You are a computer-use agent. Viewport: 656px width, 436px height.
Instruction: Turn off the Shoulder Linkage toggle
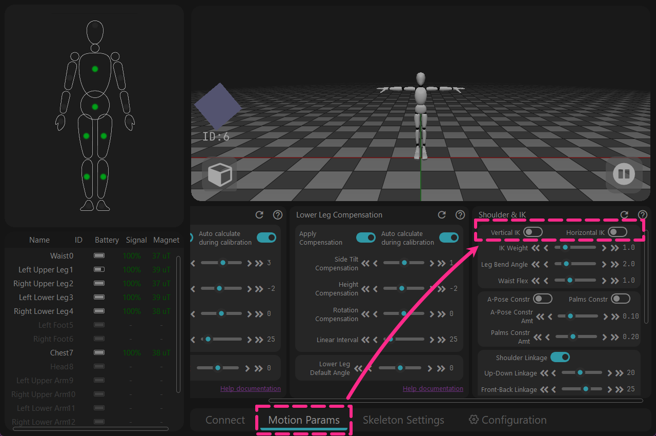tap(560, 357)
